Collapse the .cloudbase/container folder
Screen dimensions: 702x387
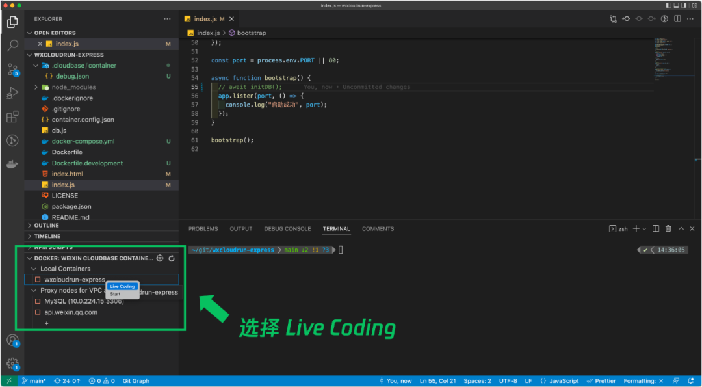click(36, 66)
